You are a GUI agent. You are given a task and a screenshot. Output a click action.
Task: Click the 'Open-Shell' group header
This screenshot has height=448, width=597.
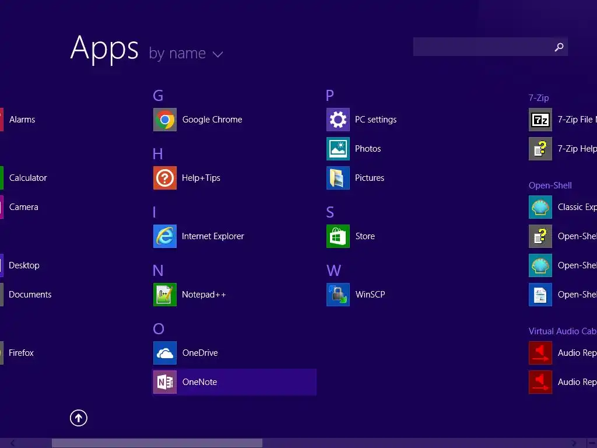point(550,185)
